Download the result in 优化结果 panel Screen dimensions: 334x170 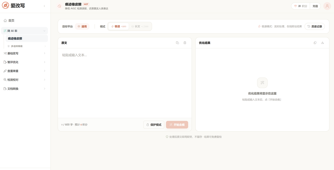click(x=323, y=43)
